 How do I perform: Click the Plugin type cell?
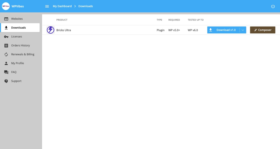tap(161, 30)
